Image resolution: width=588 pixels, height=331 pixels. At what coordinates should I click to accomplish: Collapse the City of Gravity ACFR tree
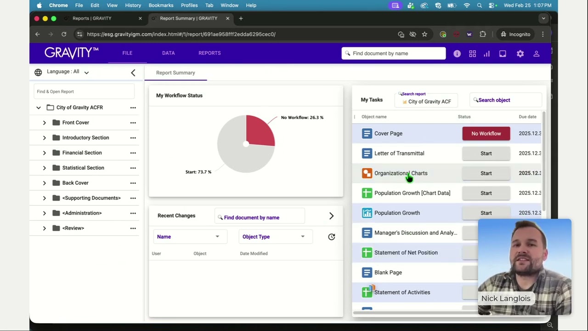point(39,108)
